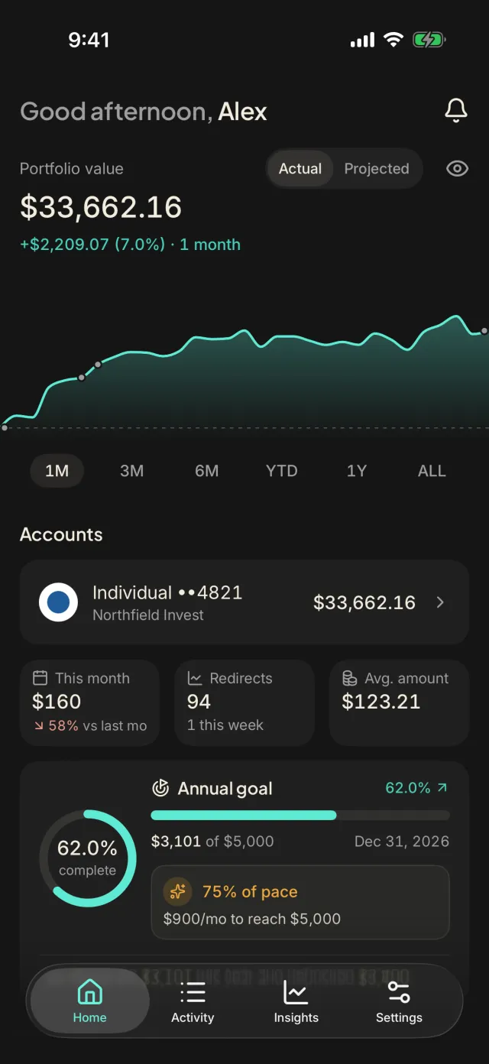
Task: Click the Good afternoon, Alex greeting
Action: pos(144,112)
